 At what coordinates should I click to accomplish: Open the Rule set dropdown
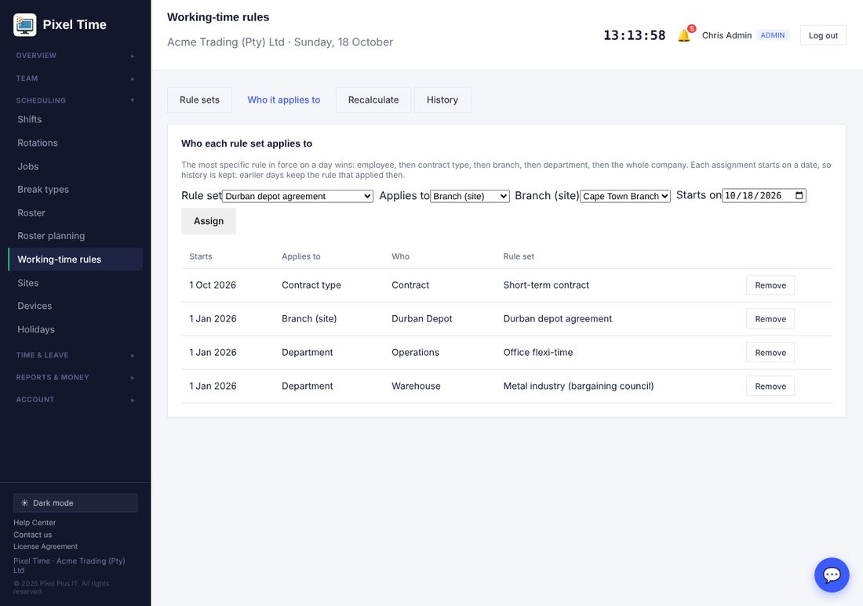coord(298,196)
